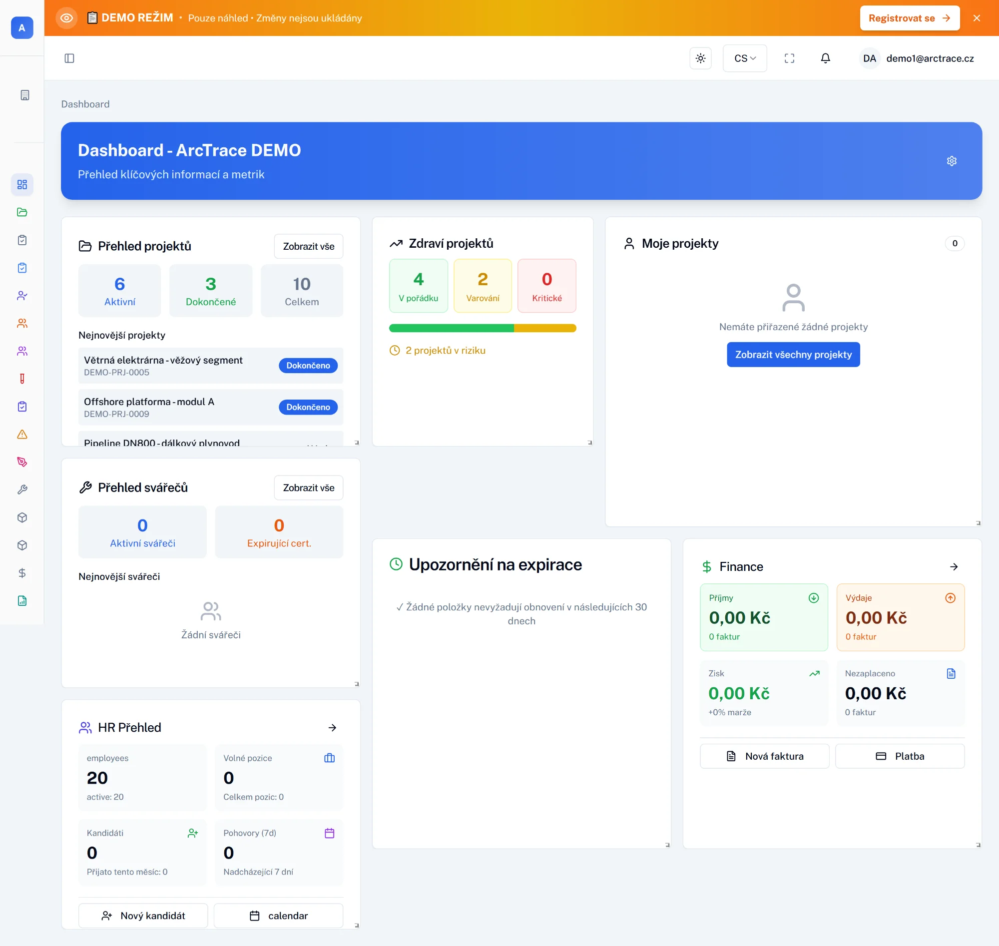Screen dimensions: 999x946
Task: Open the dollar finance icon in sidebar
Action: [21, 572]
